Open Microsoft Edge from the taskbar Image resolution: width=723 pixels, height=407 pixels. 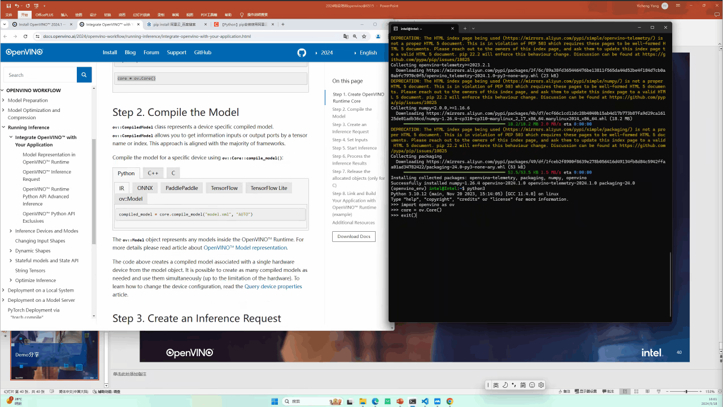point(375,401)
